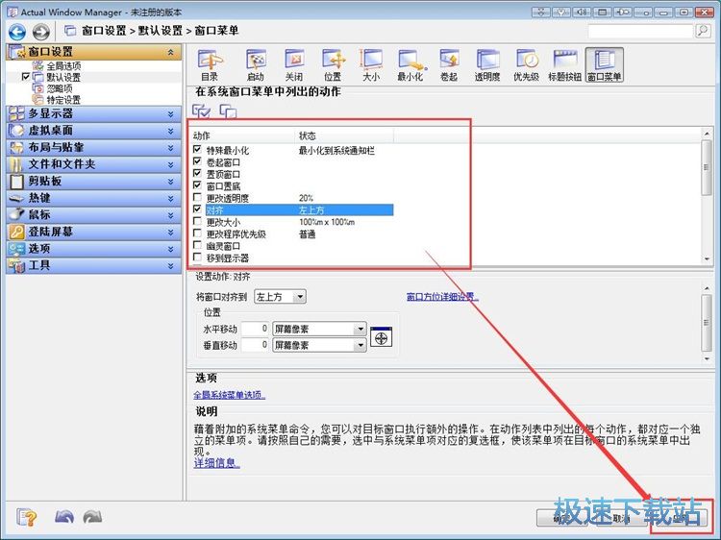Open the 将窗口对齐到 dropdown showing 左上方
The height and width of the screenshot is (540, 721).
[280, 297]
